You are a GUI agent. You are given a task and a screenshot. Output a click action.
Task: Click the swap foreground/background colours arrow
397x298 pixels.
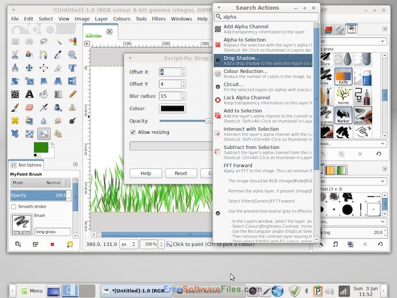(52, 144)
